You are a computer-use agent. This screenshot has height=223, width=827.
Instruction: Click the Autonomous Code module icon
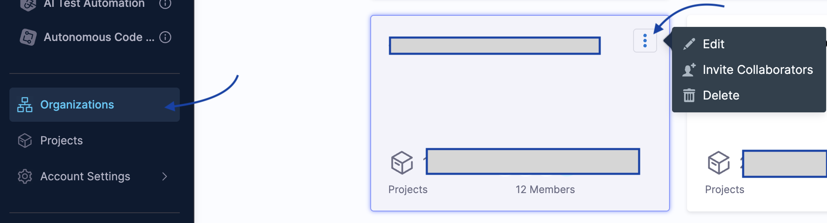click(28, 38)
